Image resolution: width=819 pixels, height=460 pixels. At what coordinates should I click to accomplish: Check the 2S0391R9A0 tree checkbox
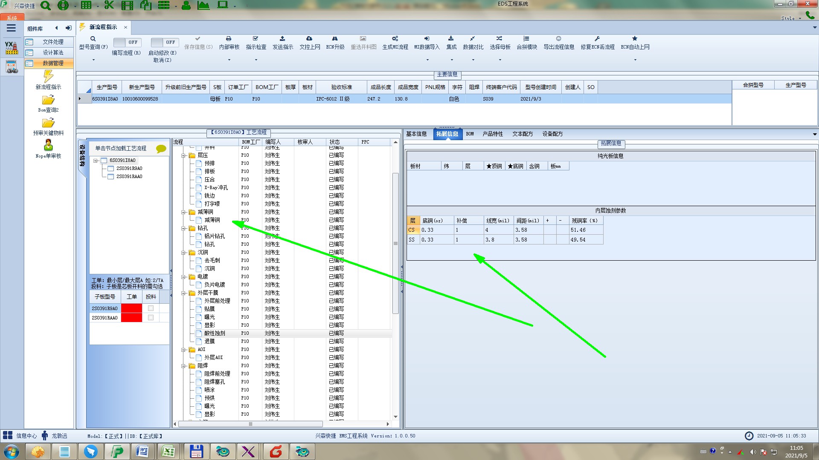tap(110, 169)
